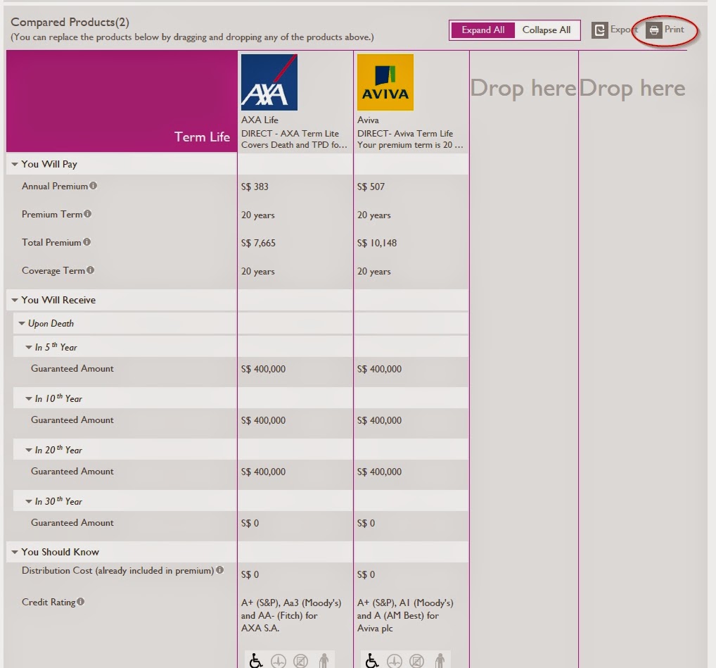
Task: Click Aviva's S$ 0 in 30th year
Action: (x=366, y=523)
